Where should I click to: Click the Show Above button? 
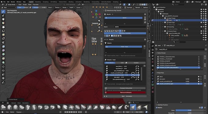pos(110,63)
